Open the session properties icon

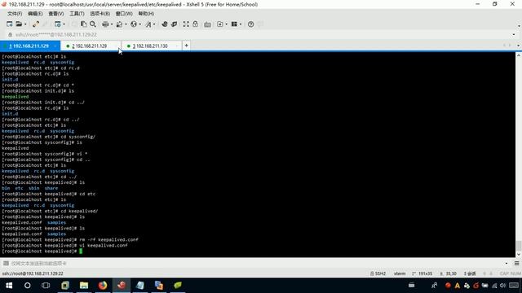click(x=58, y=24)
